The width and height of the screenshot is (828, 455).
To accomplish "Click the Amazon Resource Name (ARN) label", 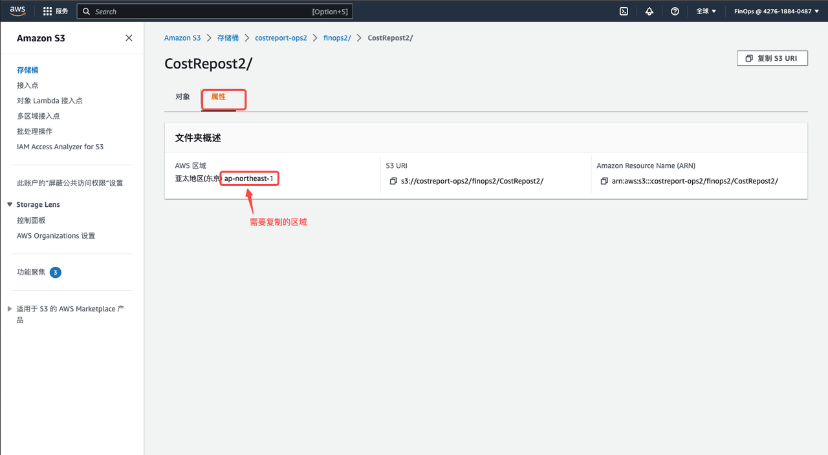I will click(x=646, y=166).
